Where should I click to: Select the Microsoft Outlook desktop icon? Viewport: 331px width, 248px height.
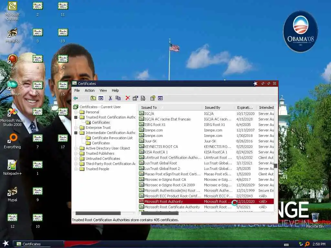point(12,11)
